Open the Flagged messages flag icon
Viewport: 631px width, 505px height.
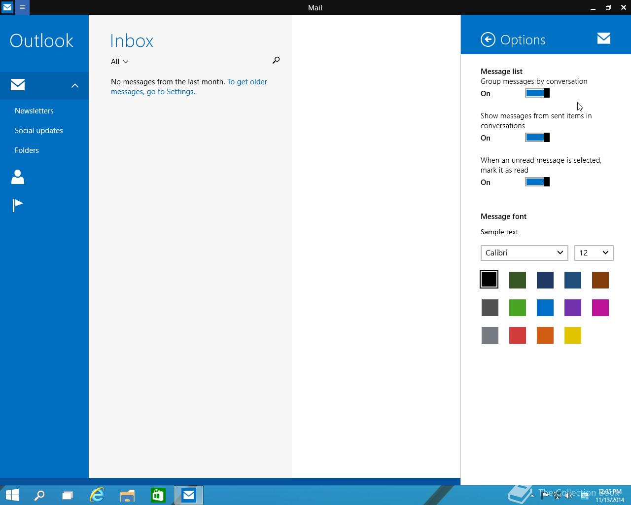coord(18,205)
